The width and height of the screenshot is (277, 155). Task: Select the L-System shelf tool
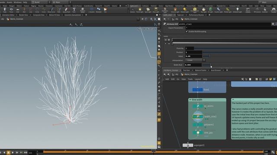point(91,10)
